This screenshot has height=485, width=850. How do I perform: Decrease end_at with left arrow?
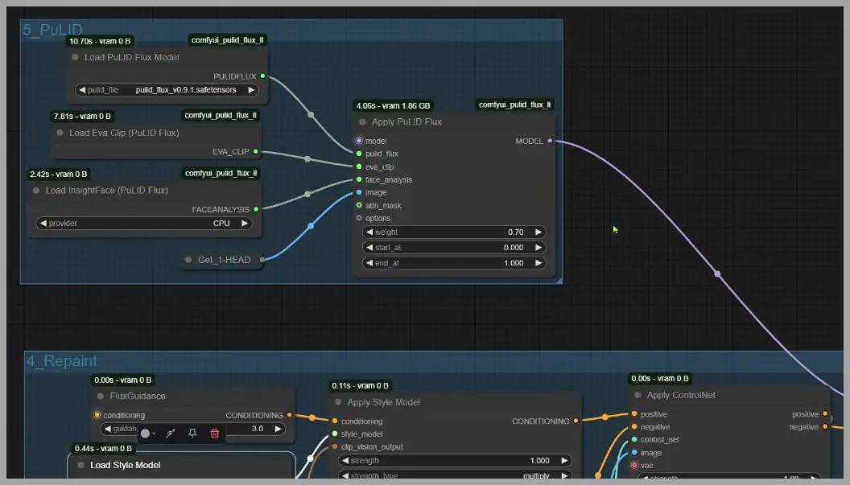pos(369,263)
